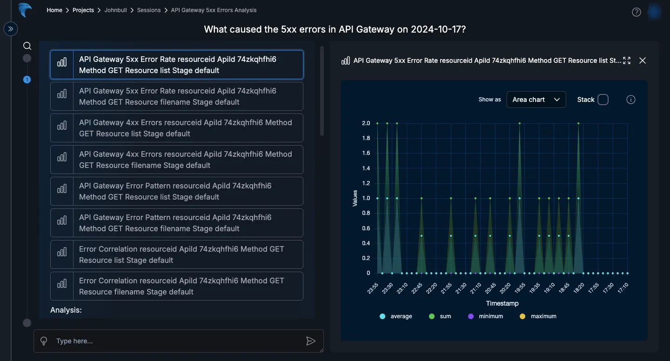This screenshot has height=361, width=670.
Task: Click chart icon of 4xx Resource list card
Action: pyautogui.click(x=62, y=126)
